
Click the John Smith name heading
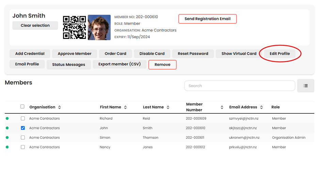point(29,16)
